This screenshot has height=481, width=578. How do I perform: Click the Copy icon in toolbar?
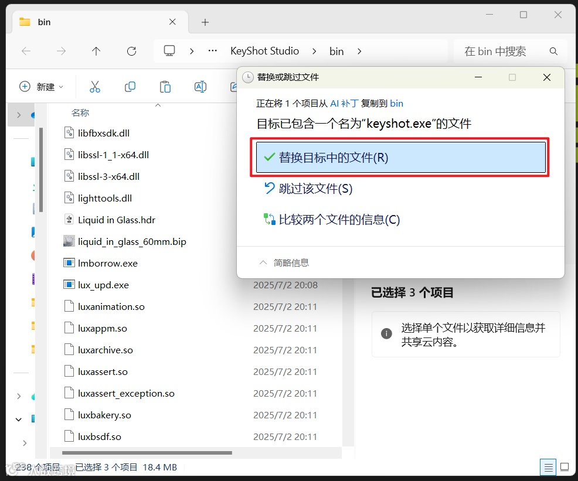130,87
